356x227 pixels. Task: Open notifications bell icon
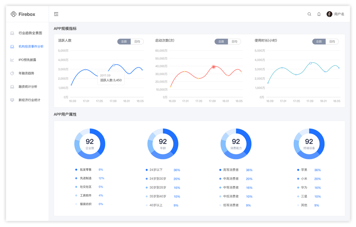tap(319, 14)
